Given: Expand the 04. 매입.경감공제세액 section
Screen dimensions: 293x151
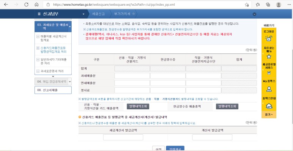Looking at the screenshot, I should pyautogui.click(x=70, y=82).
